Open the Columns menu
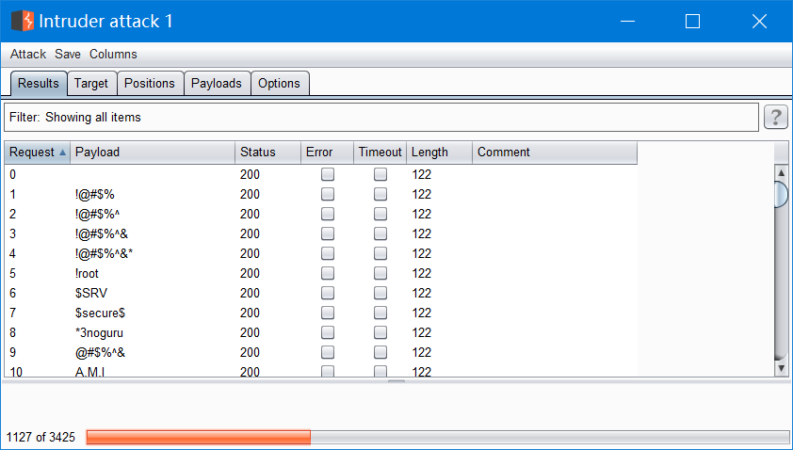 [x=113, y=54]
